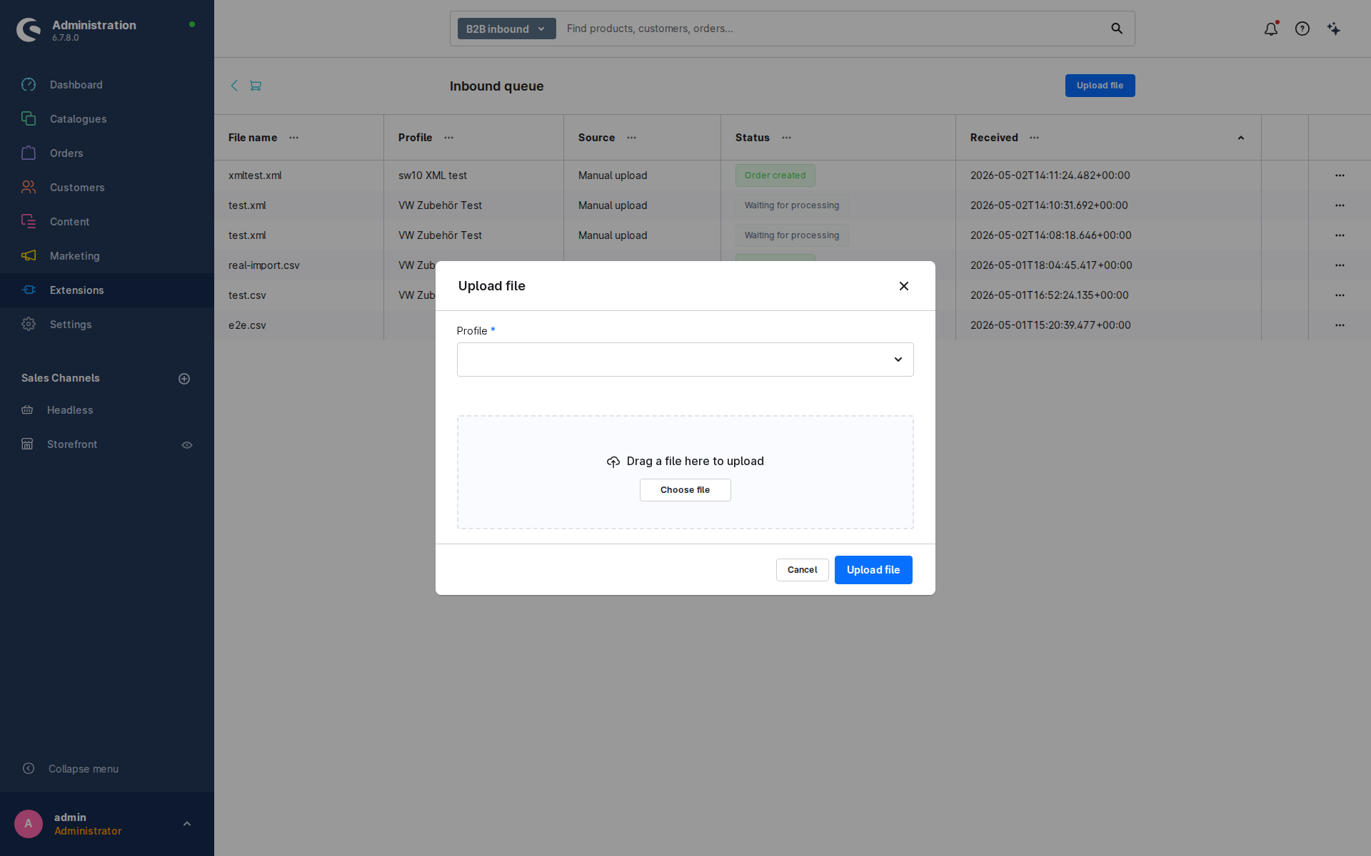Open row actions for real-import.csv
This screenshot has height=856, width=1371.
coord(1340,265)
